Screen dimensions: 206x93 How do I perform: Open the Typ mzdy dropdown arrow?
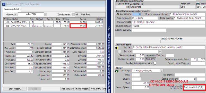pos(161,71)
